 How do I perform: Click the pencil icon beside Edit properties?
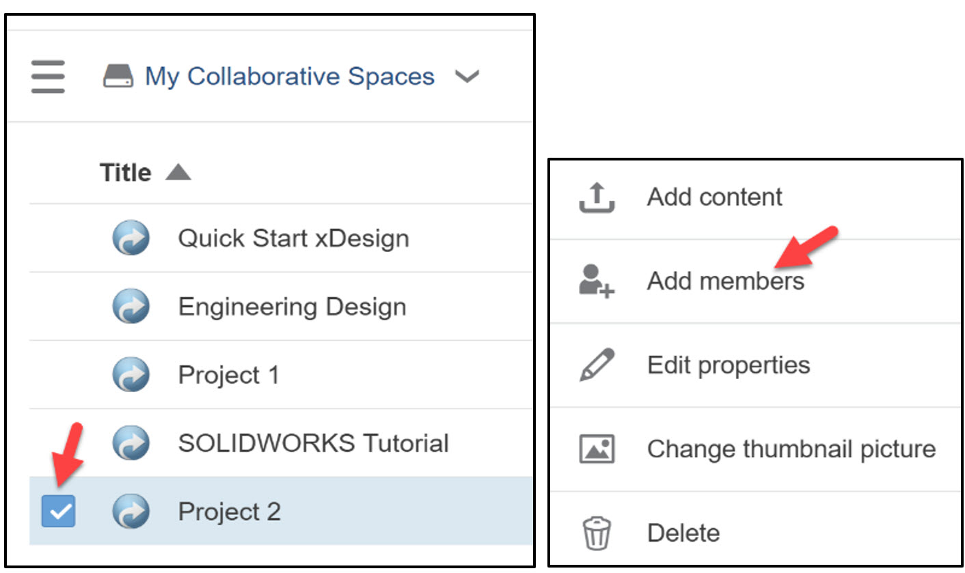597,364
